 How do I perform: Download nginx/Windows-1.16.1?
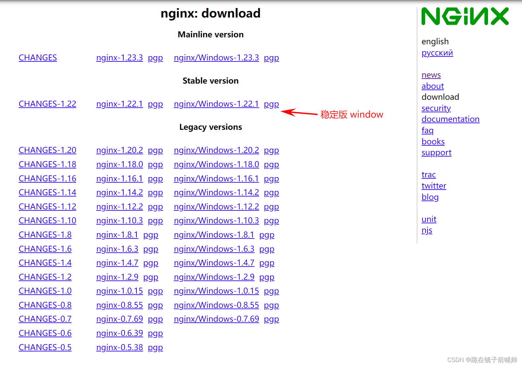(216, 179)
